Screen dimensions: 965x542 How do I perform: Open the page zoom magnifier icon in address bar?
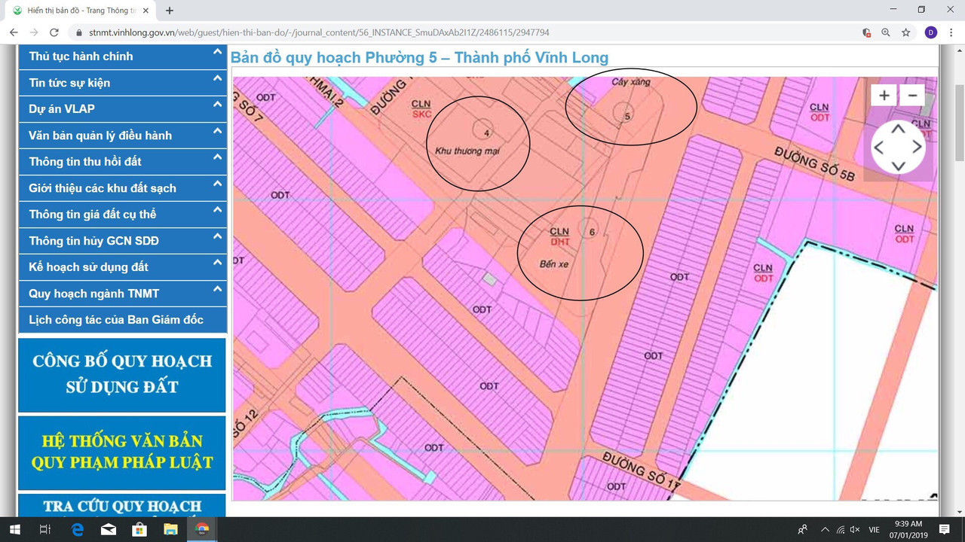click(886, 32)
